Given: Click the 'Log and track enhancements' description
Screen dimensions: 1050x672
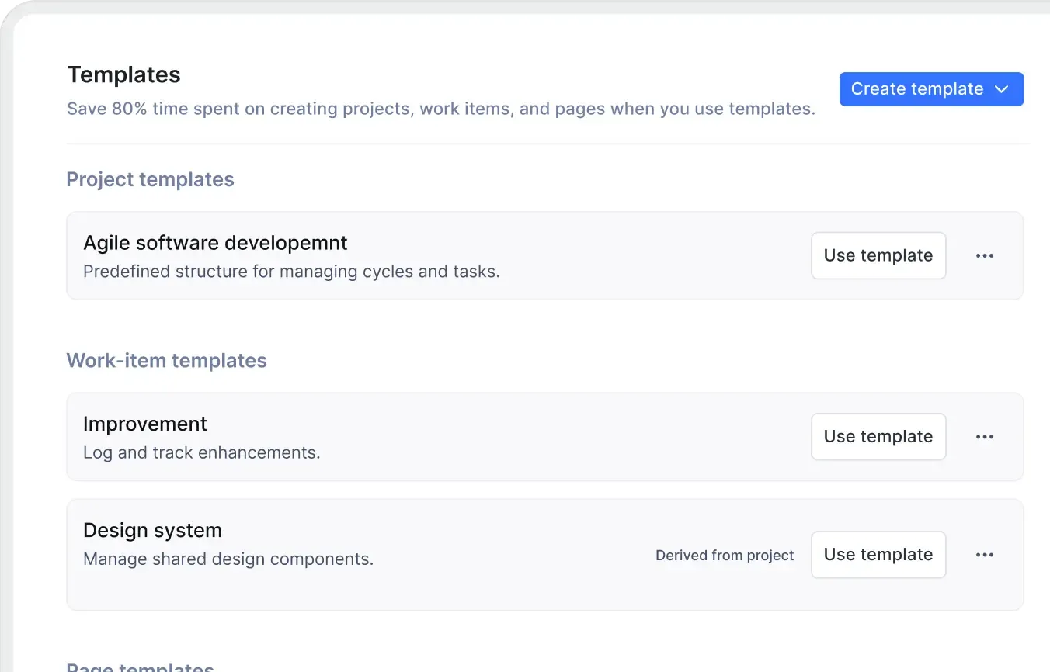Looking at the screenshot, I should (x=201, y=452).
